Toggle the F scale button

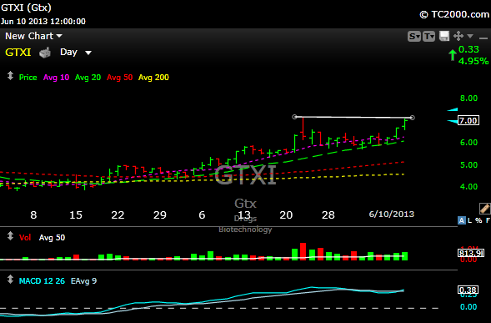tap(488, 220)
